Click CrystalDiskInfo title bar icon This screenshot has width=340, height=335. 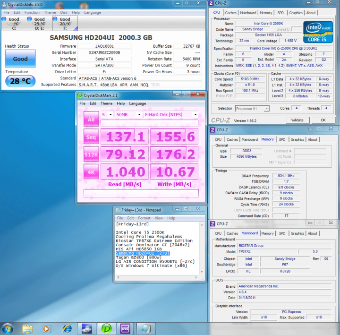coord(4,4)
